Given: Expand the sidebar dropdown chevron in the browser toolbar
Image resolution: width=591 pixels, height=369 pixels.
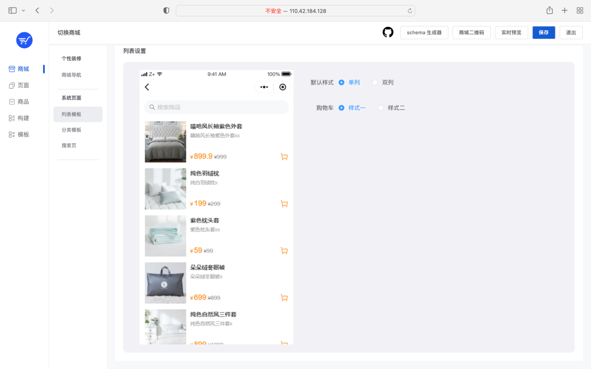Looking at the screenshot, I should pos(24,10).
